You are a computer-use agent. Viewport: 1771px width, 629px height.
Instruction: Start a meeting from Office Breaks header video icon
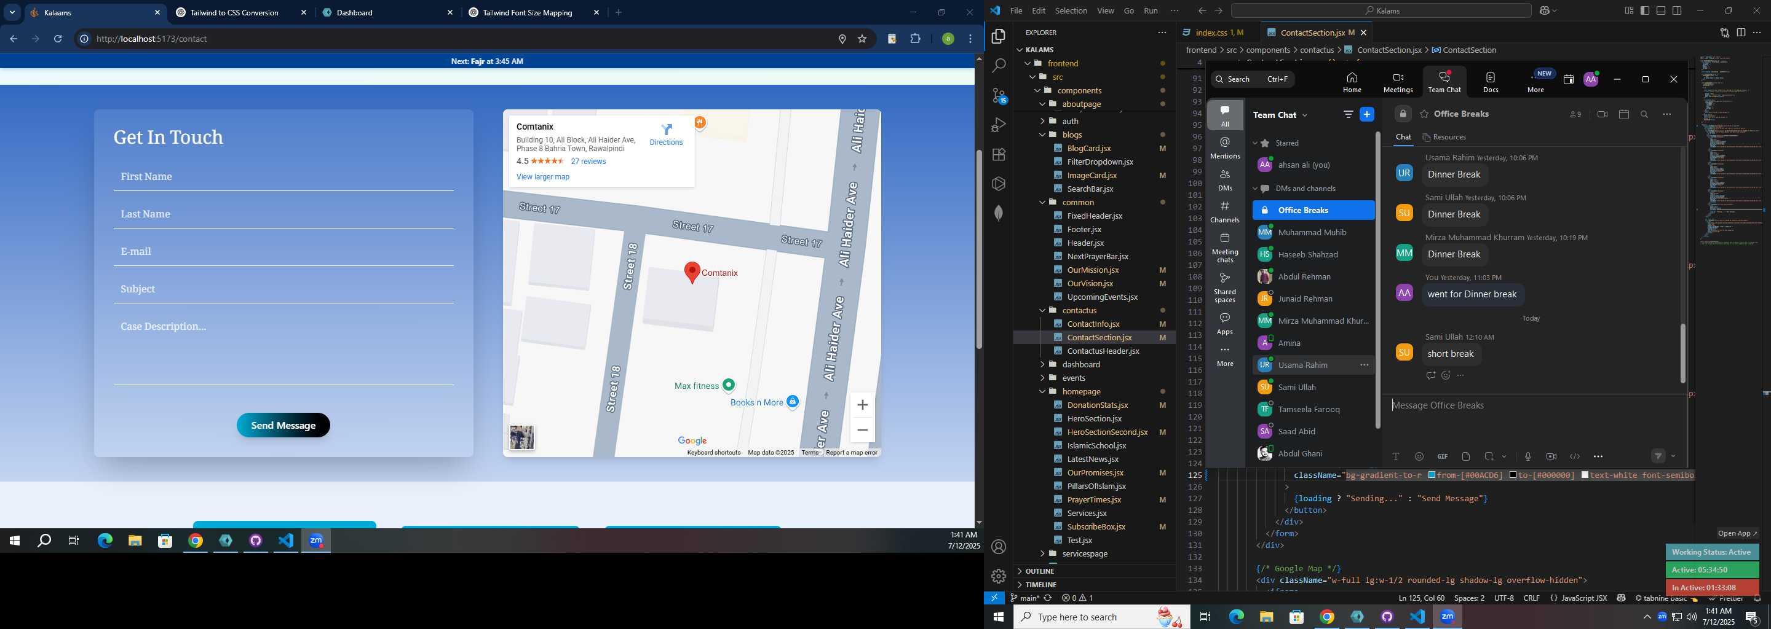[x=1602, y=115]
